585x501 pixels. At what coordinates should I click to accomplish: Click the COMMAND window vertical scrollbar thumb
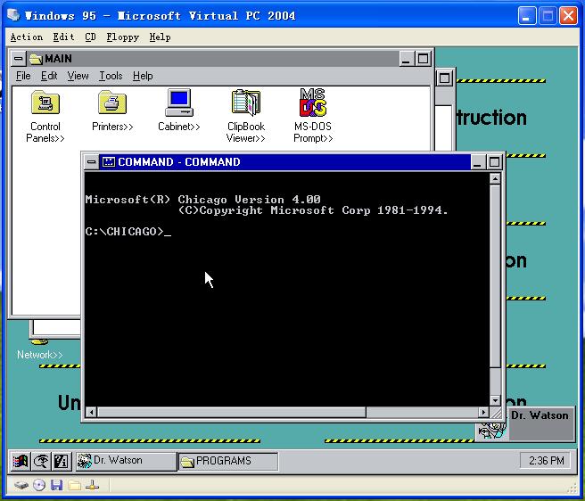495,276
